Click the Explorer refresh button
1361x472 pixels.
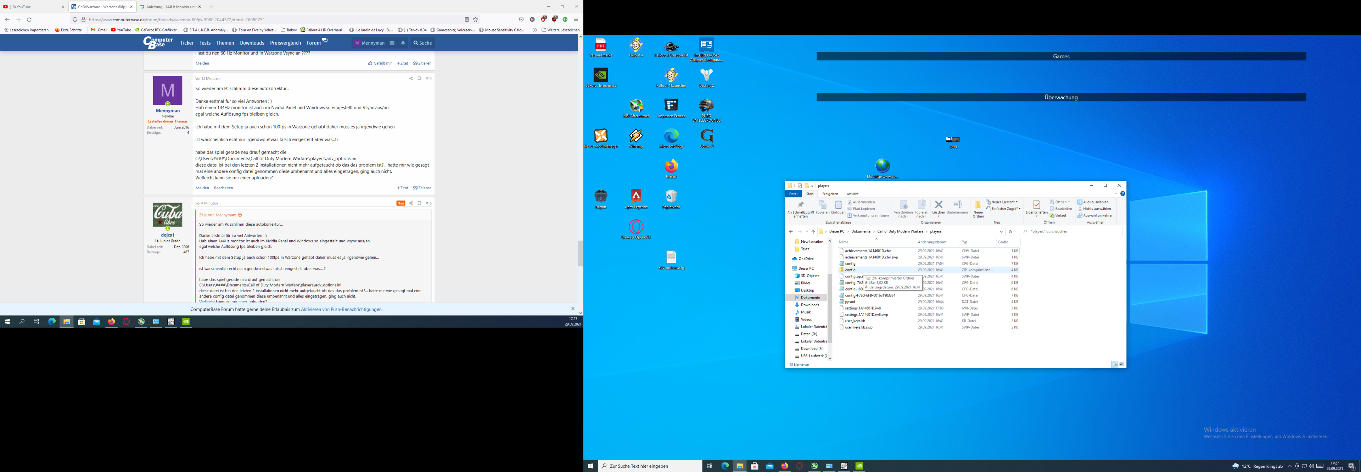point(1010,231)
